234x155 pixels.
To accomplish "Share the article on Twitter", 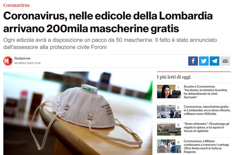I will point(204,61).
